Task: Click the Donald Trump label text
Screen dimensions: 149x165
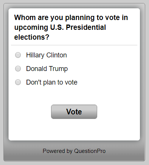Action: [x=47, y=69]
